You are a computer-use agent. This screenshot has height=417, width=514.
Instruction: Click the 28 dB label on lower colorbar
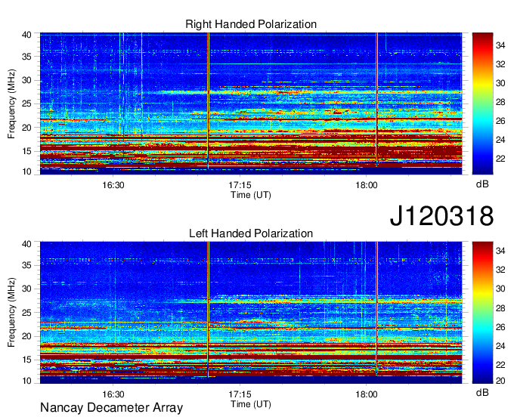coord(500,308)
